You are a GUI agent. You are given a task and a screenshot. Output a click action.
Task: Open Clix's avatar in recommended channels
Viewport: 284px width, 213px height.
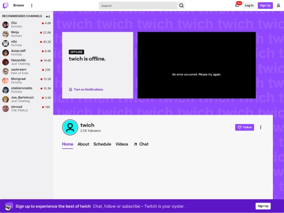5,25
